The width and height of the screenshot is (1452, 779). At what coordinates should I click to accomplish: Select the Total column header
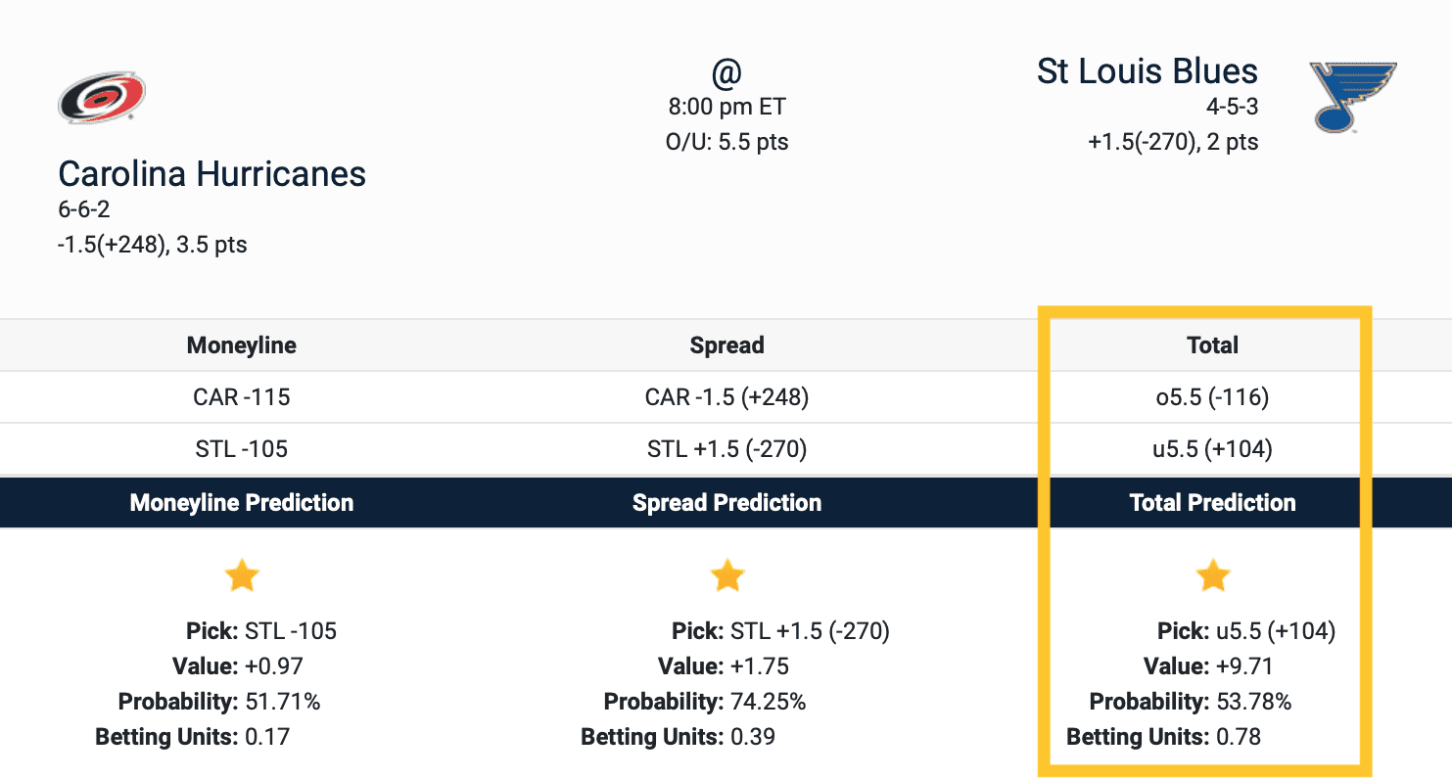point(1212,345)
